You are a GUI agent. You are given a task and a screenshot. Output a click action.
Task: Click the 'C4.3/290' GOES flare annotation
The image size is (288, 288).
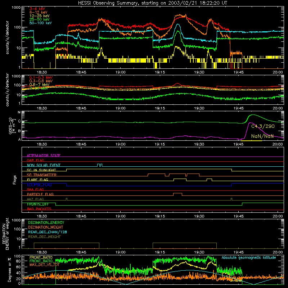[263, 126]
